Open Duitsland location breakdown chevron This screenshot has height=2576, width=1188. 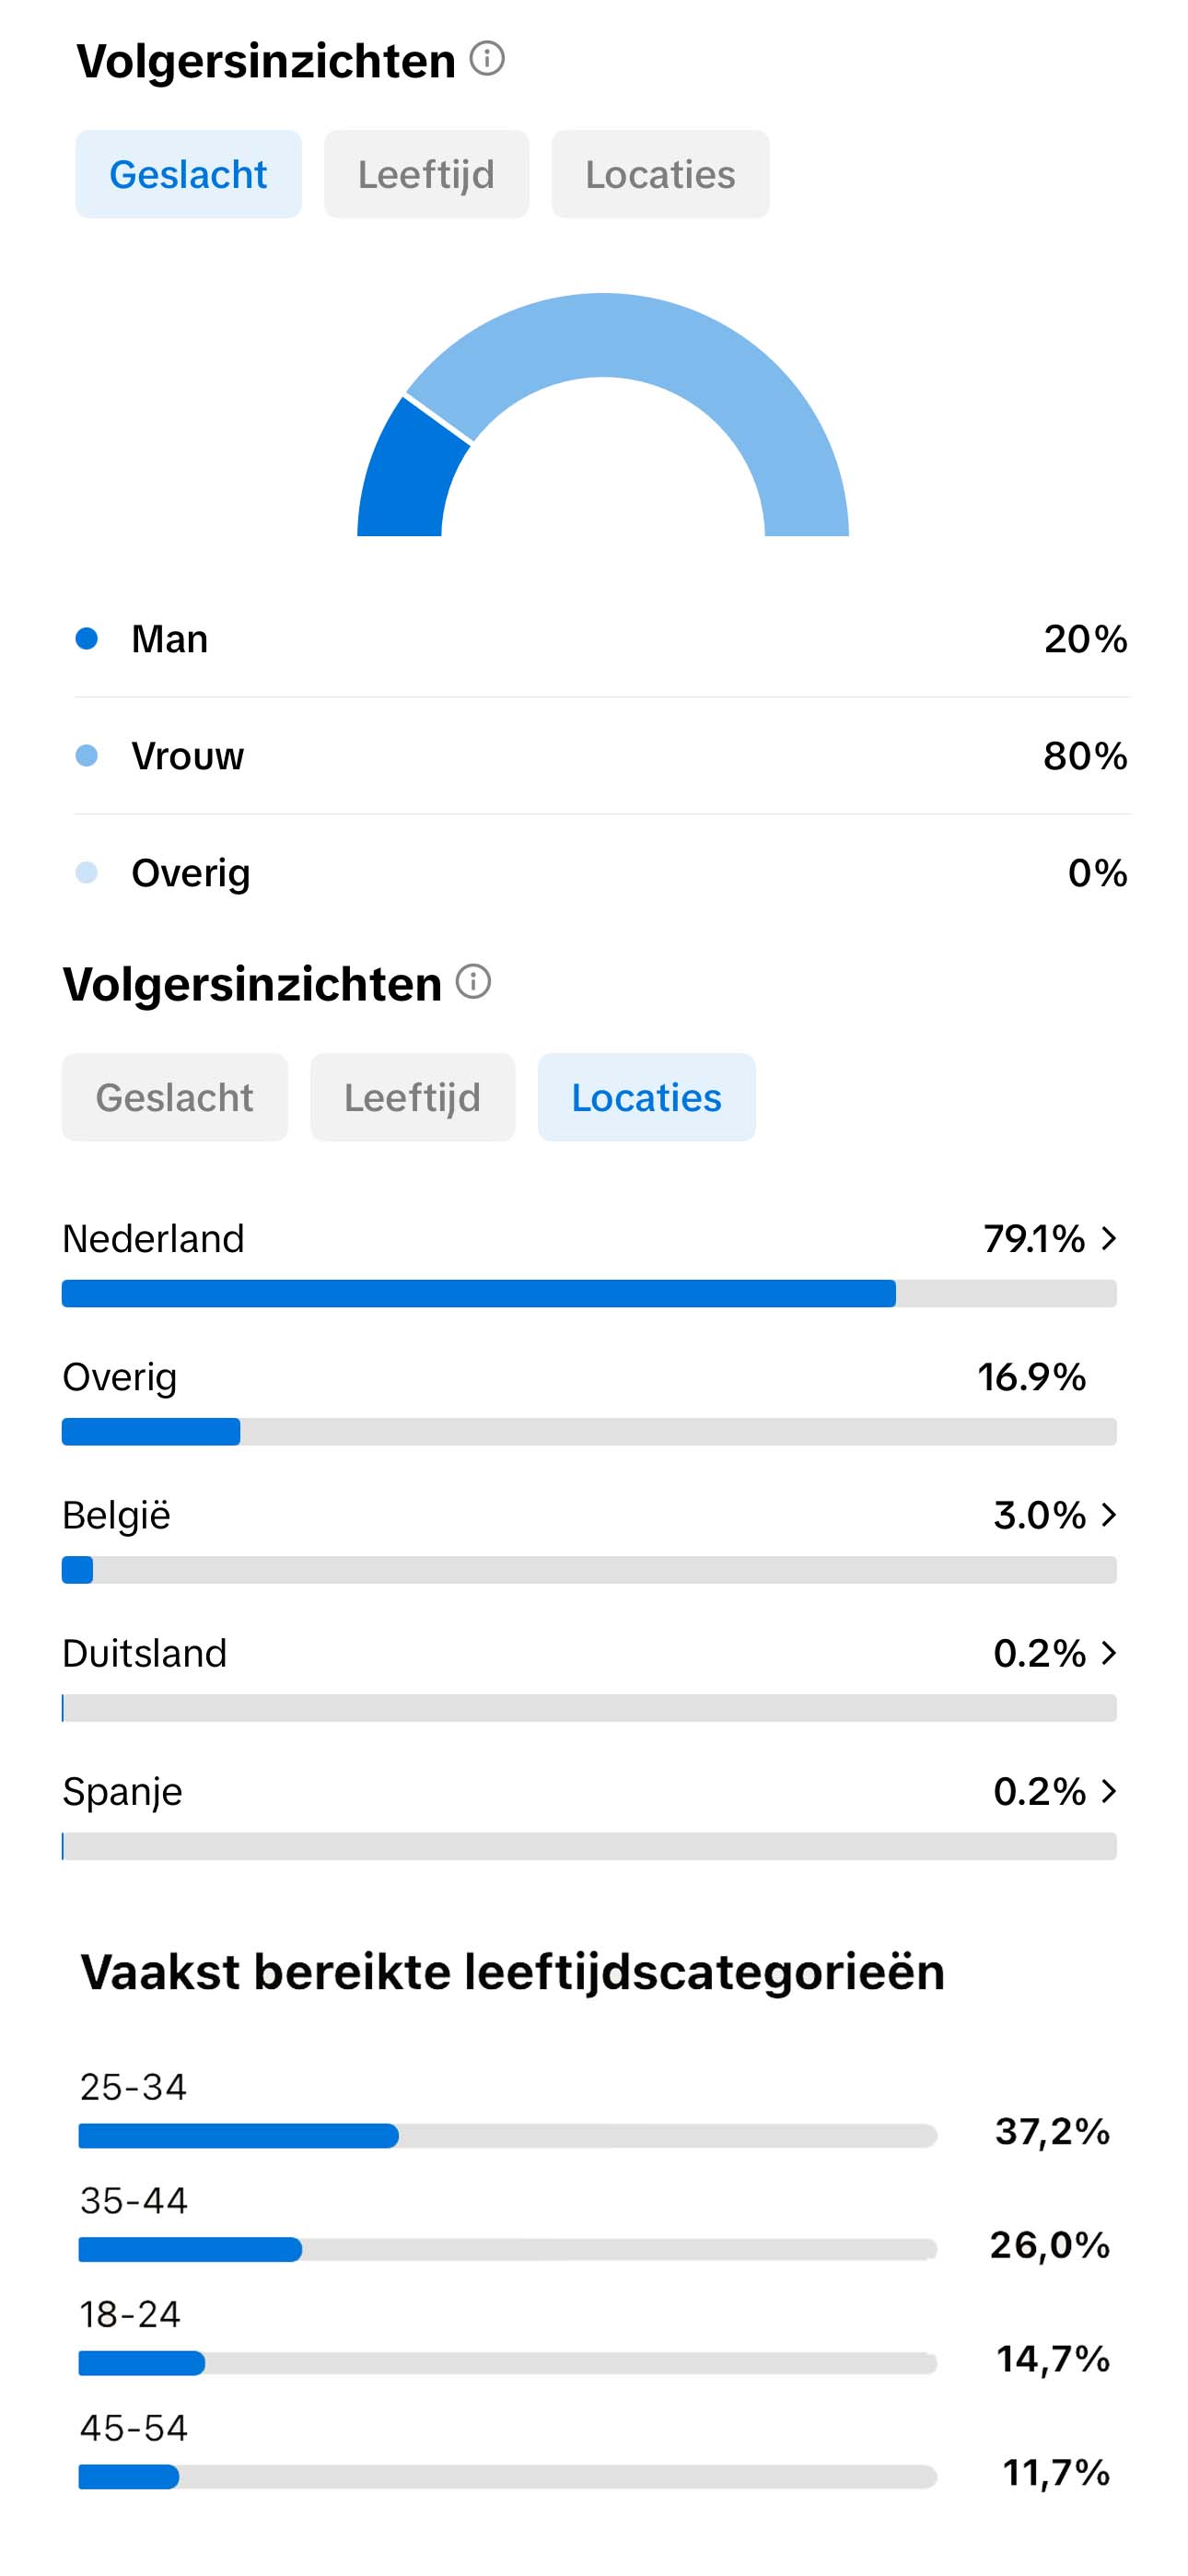[x=1108, y=1653]
